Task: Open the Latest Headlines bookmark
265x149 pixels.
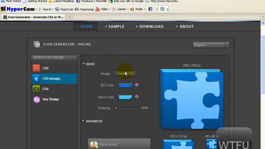Action: (62, 1)
